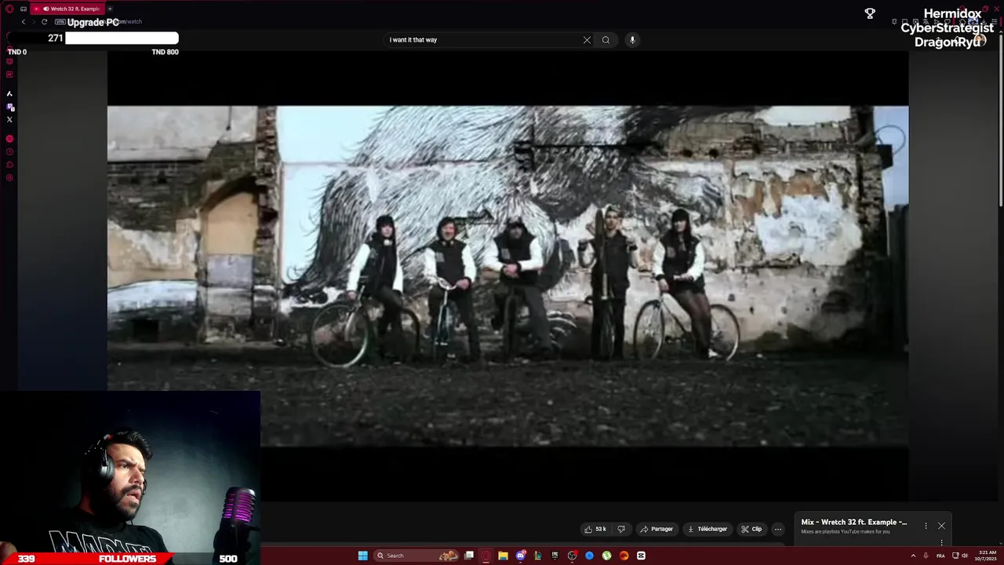This screenshot has height=565, width=1004.
Task: Open the sidebar player icon below X
Action: click(x=9, y=139)
